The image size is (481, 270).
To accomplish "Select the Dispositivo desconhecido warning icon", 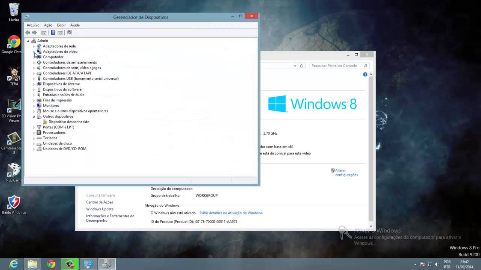I will click(x=45, y=121).
